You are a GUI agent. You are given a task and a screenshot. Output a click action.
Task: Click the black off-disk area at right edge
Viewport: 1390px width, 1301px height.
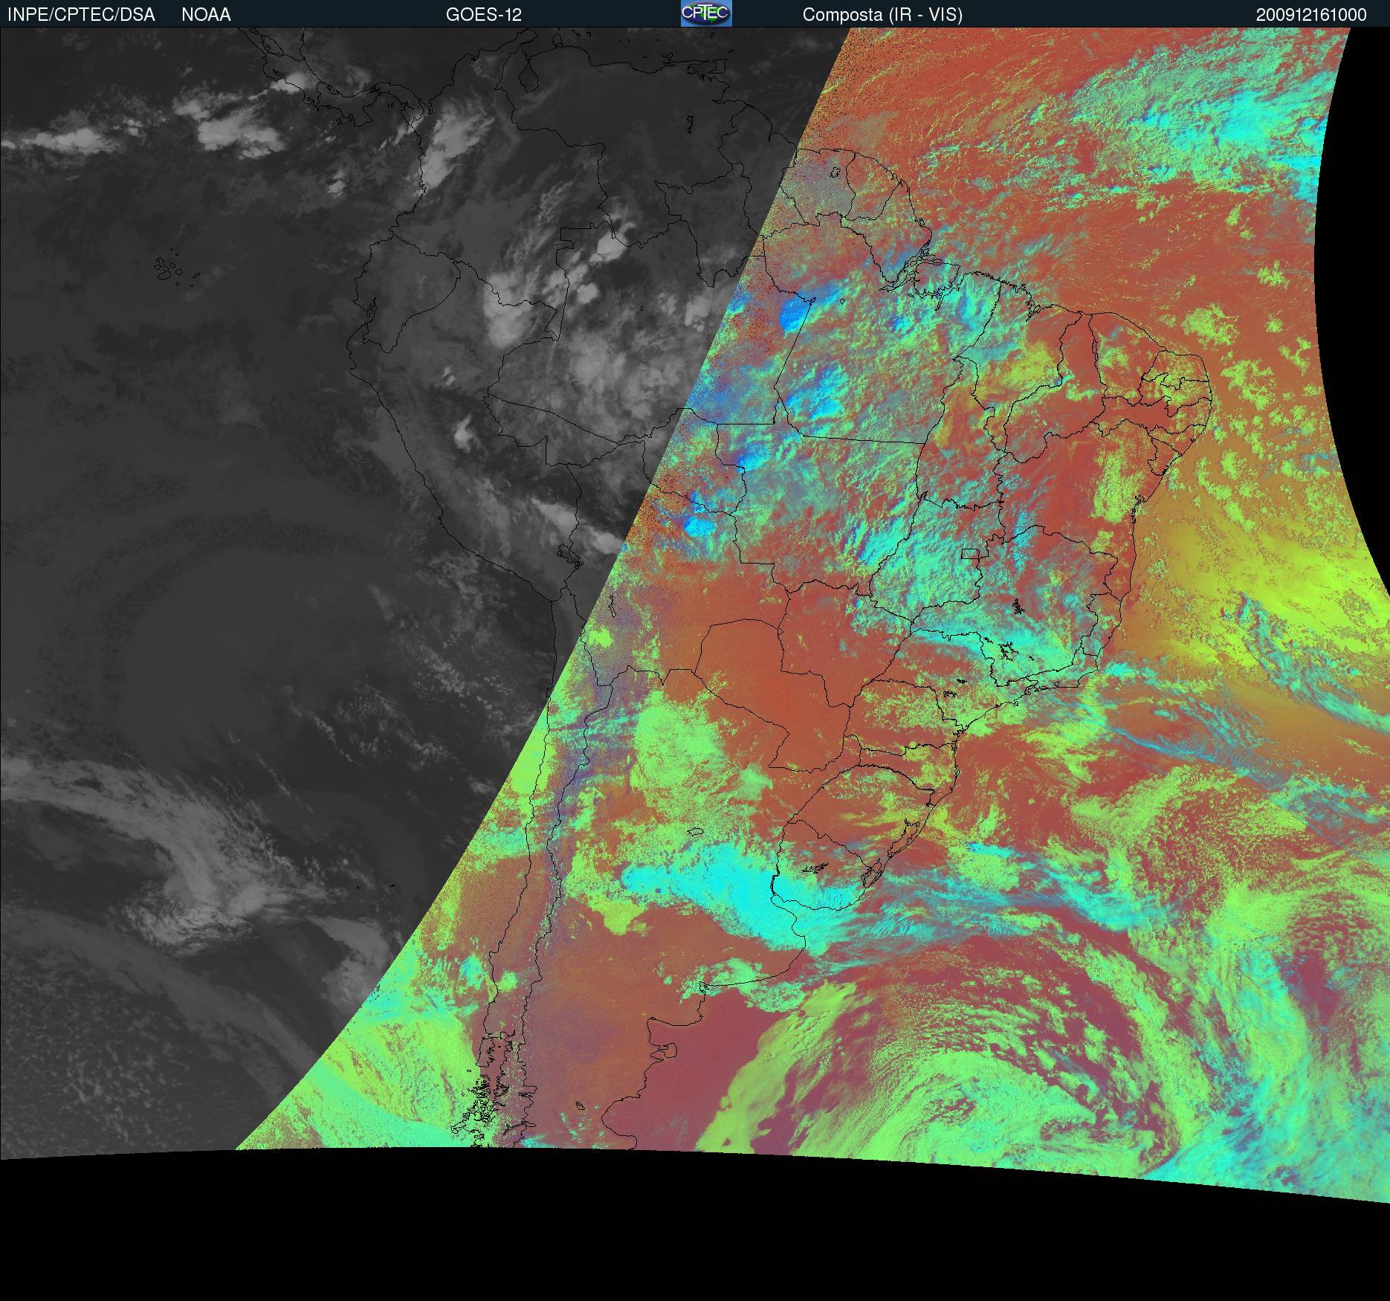point(1360,297)
